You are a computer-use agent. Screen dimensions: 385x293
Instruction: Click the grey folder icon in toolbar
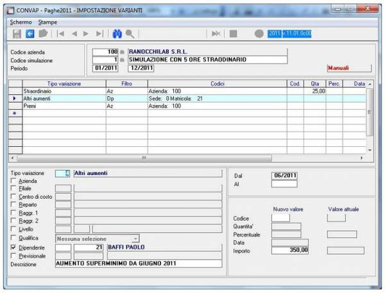click(x=43, y=33)
